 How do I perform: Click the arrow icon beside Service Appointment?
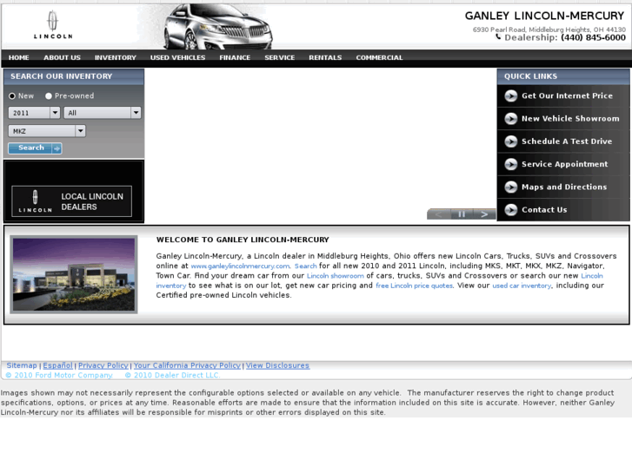[x=511, y=164]
